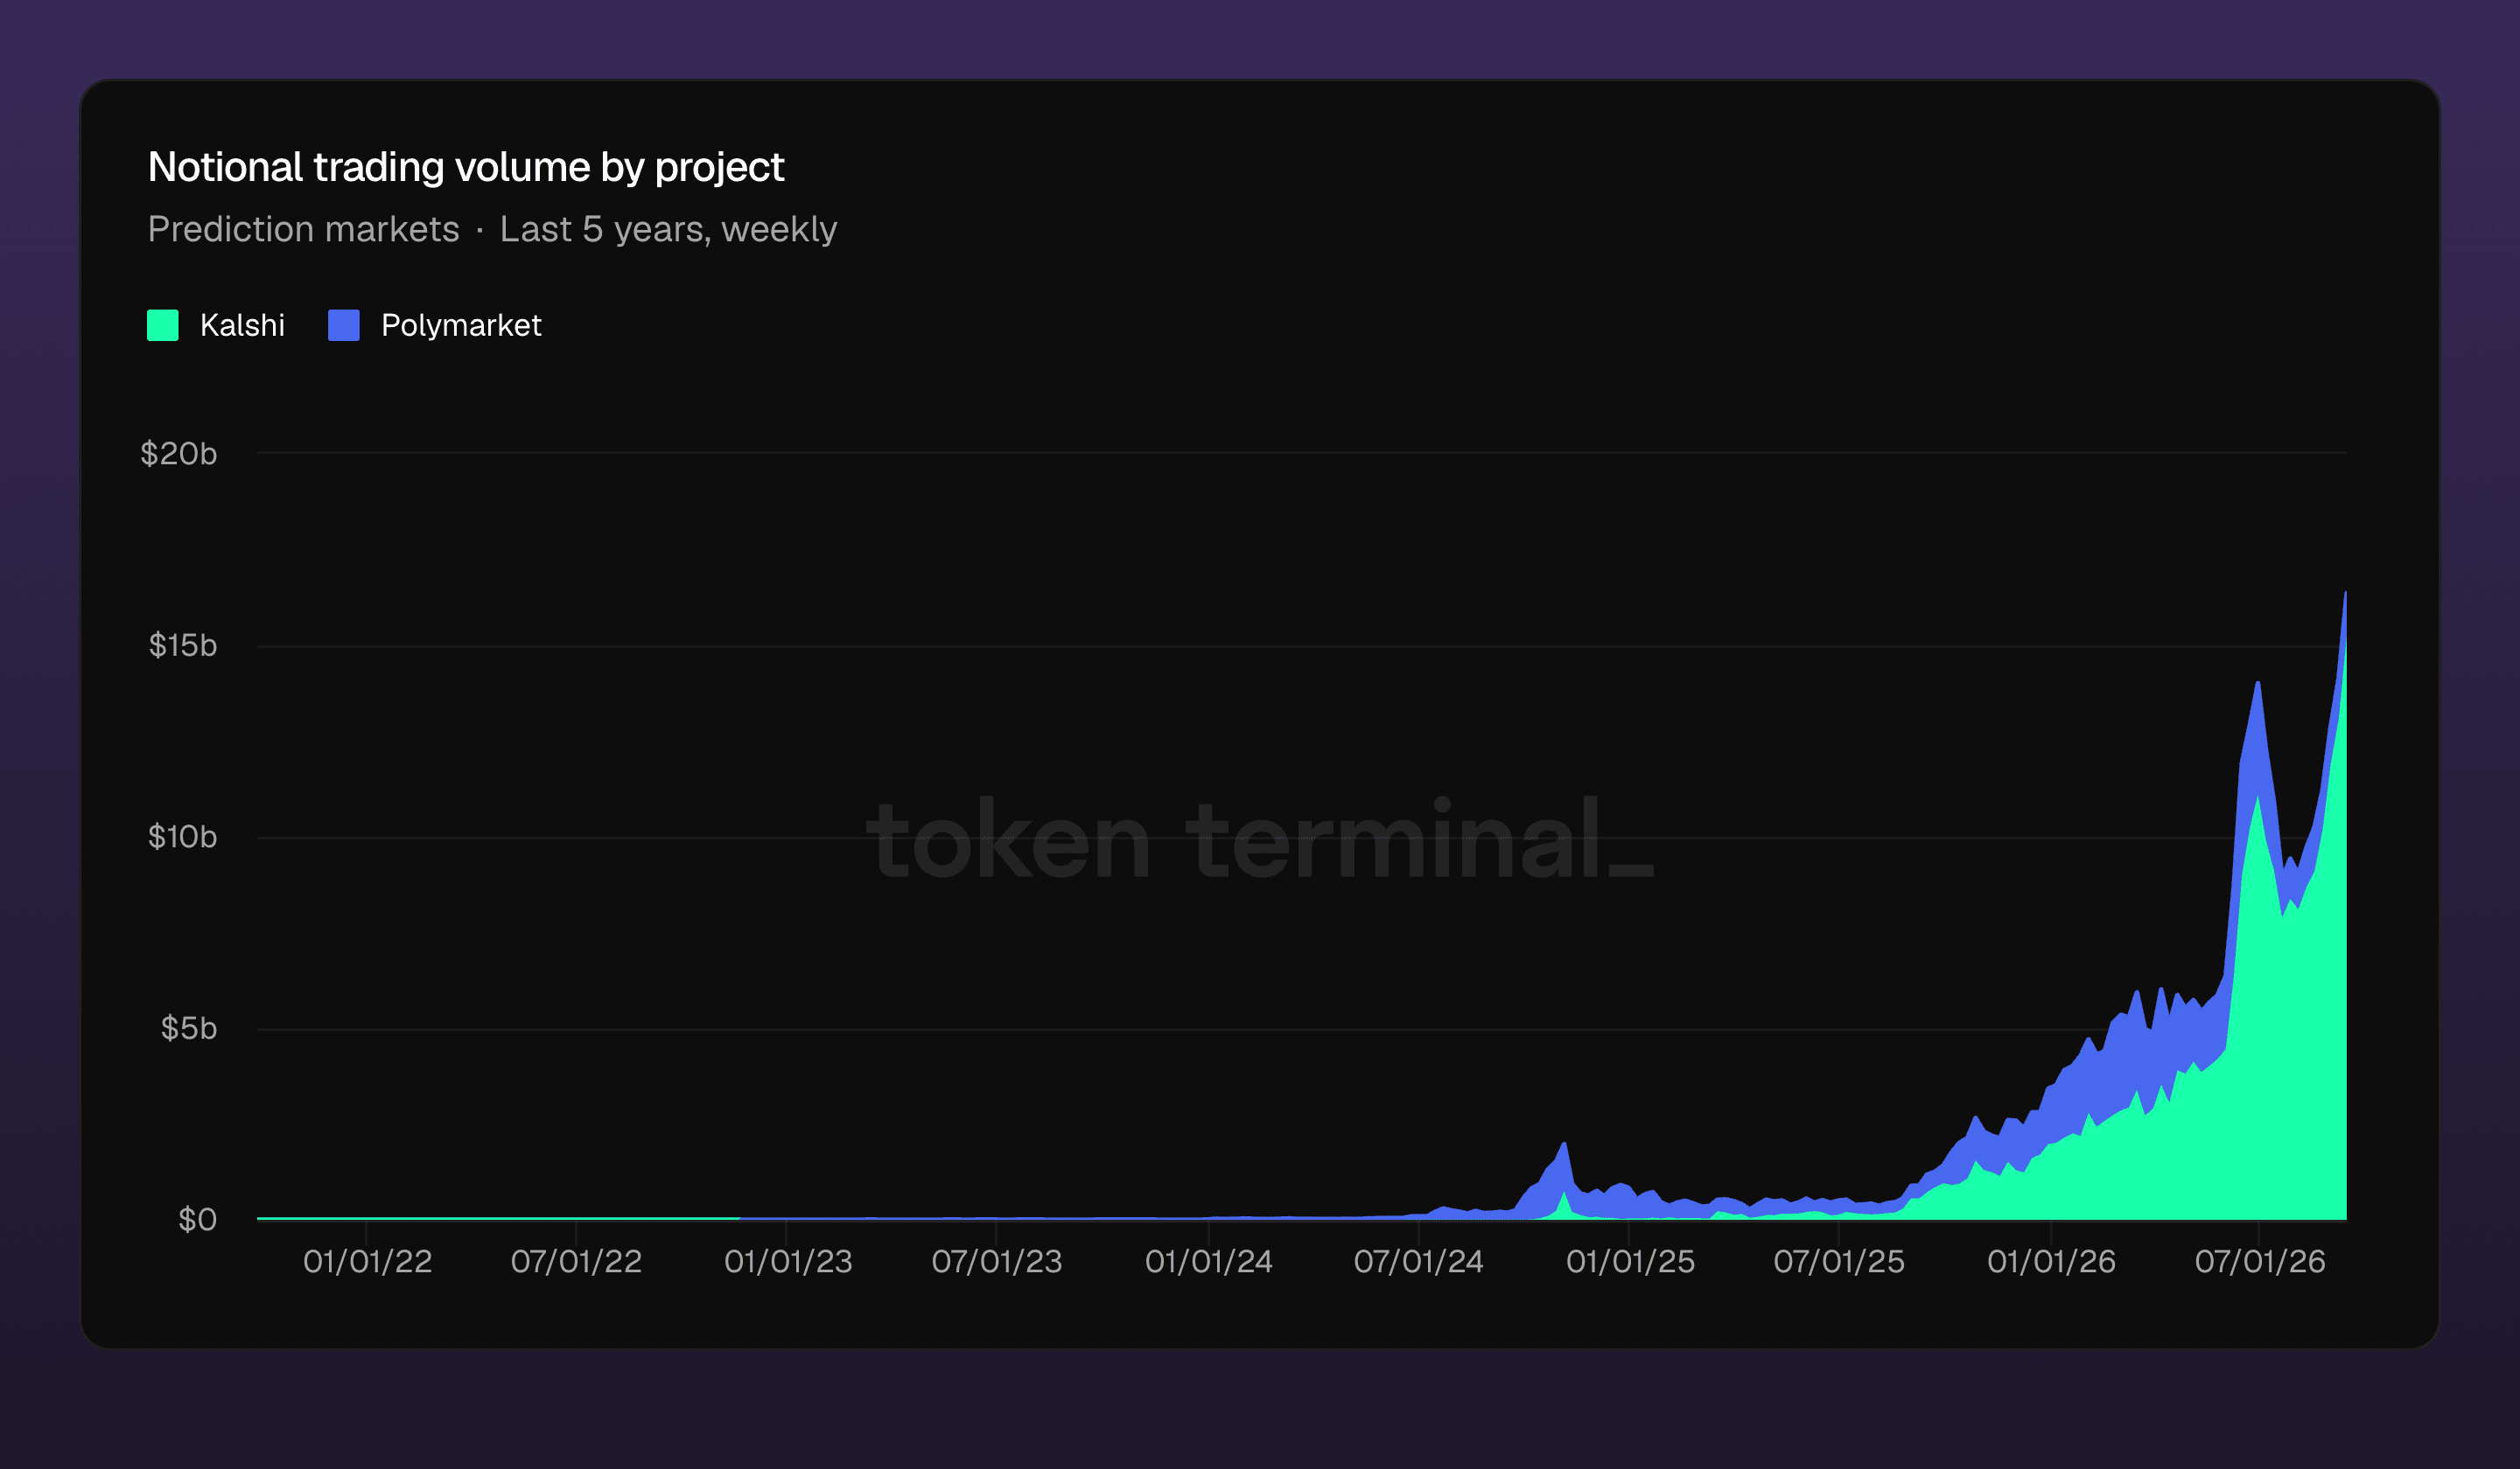The height and width of the screenshot is (1469, 2520).
Task: Click the green Kalshi legend swatch
Action: coord(163,324)
